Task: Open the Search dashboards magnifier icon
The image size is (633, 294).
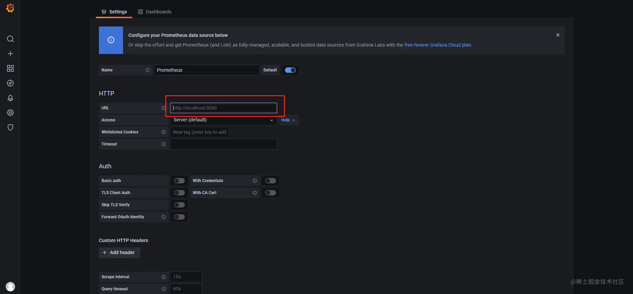Action: [10, 39]
